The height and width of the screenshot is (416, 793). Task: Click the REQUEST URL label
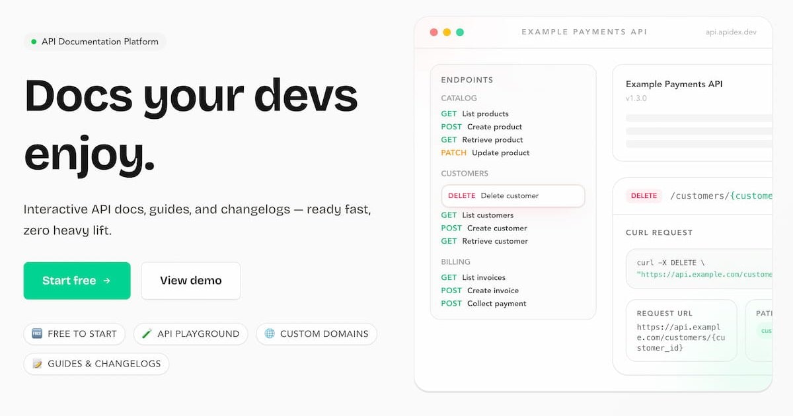click(665, 314)
